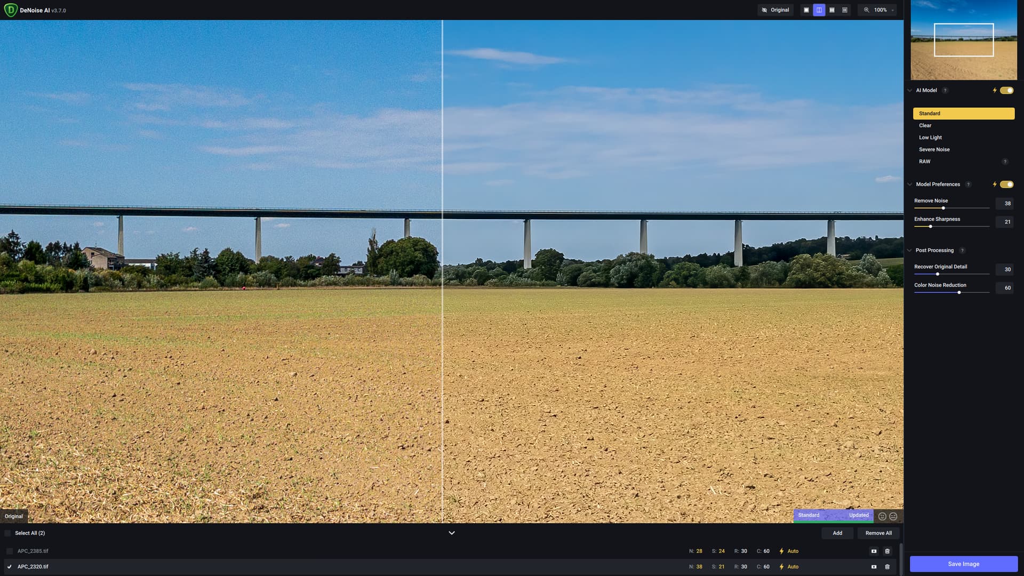
Task: Switch to comparison grid view
Action: [844, 10]
